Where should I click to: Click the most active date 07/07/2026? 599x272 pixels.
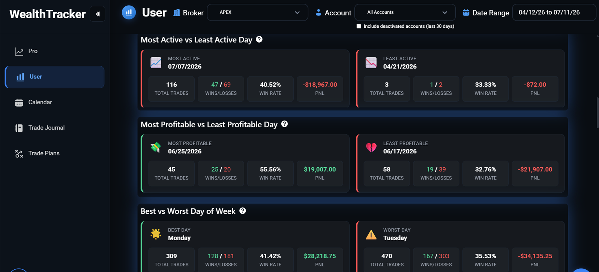click(x=185, y=67)
